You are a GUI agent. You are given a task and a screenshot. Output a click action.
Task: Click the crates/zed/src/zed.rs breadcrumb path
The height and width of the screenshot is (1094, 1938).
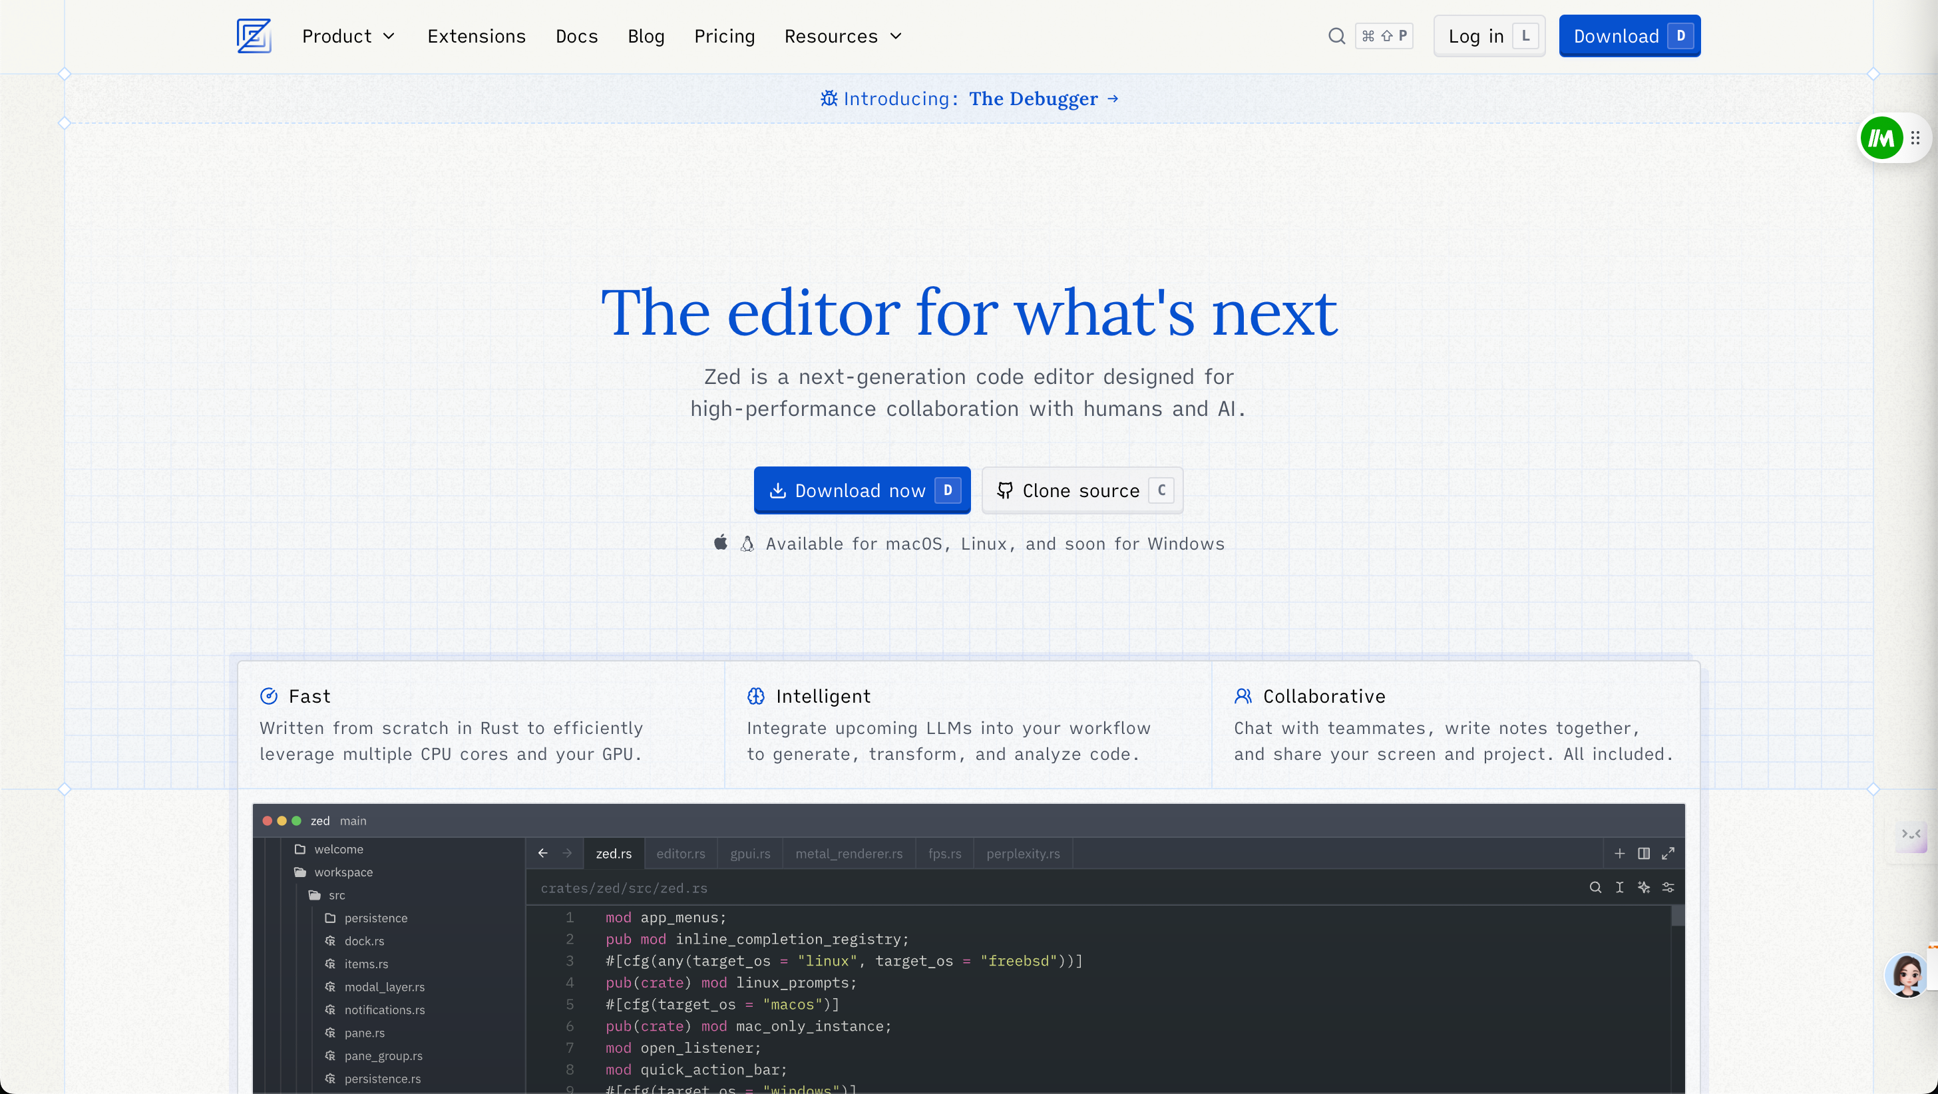(x=624, y=888)
